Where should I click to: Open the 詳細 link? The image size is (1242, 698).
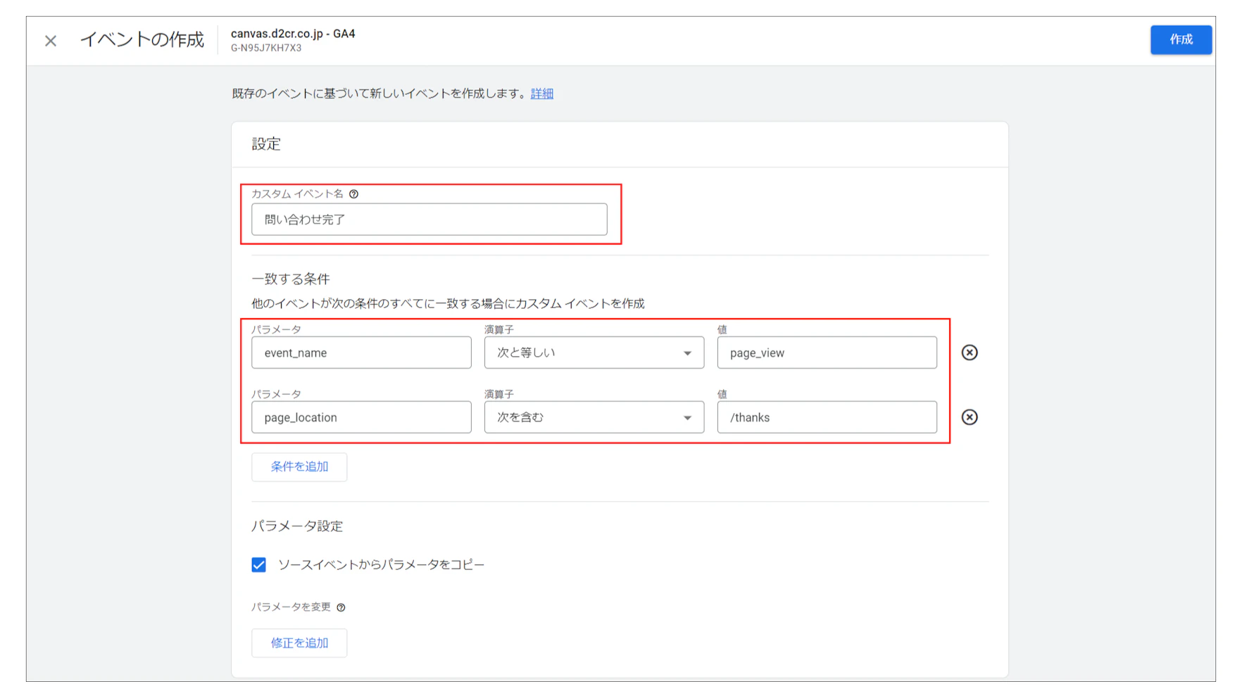(x=542, y=94)
